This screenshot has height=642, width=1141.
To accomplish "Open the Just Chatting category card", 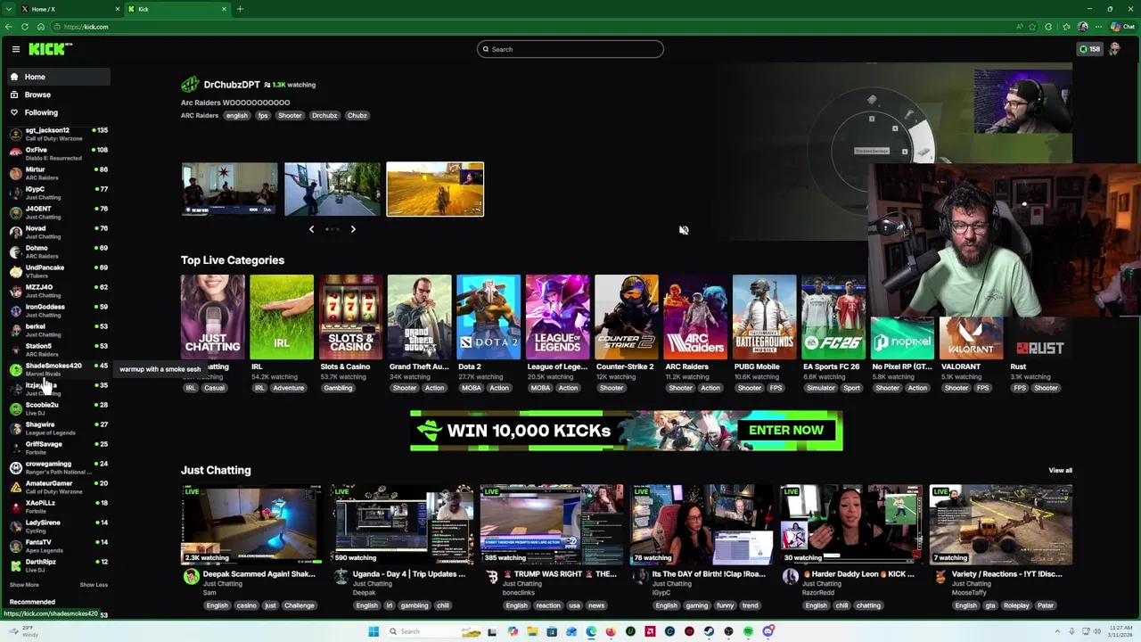I will click(x=212, y=317).
